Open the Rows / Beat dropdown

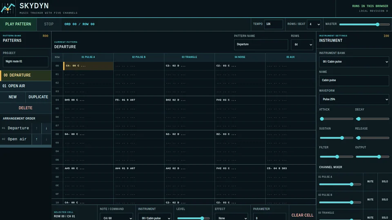point(314,24)
